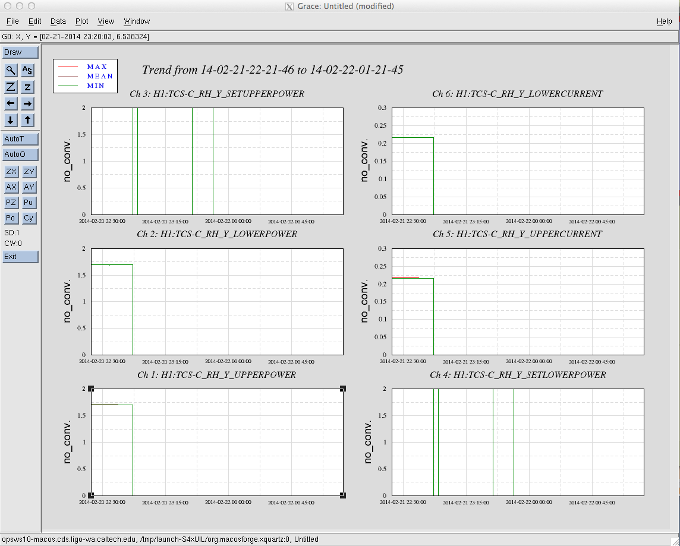The height and width of the screenshot is (546, 680).
Task: Click the autoscale 'As' icon
Action: pyautogui.click(x=27, y=70)
